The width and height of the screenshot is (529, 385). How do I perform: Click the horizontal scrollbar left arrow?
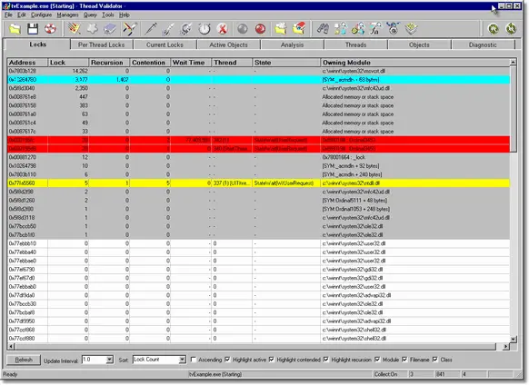11,346
